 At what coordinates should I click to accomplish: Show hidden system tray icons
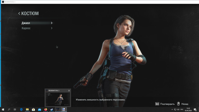coord(172,110)
